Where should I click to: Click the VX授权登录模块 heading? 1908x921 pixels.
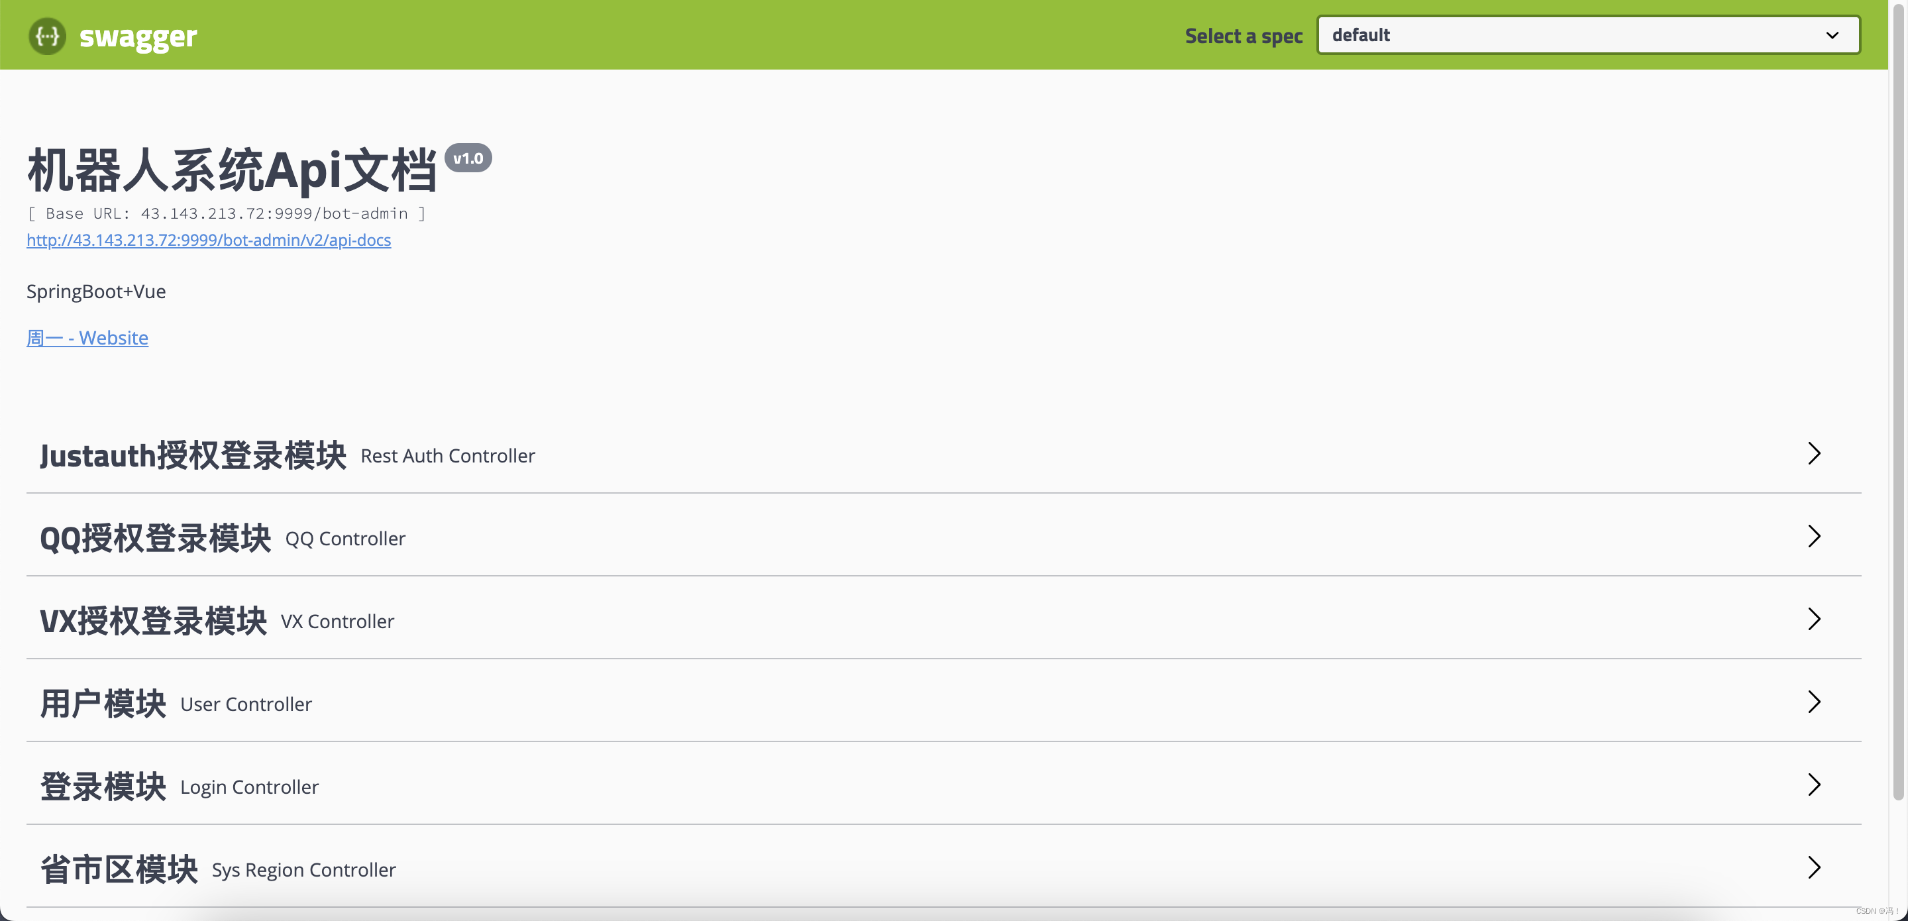[153, 621]
